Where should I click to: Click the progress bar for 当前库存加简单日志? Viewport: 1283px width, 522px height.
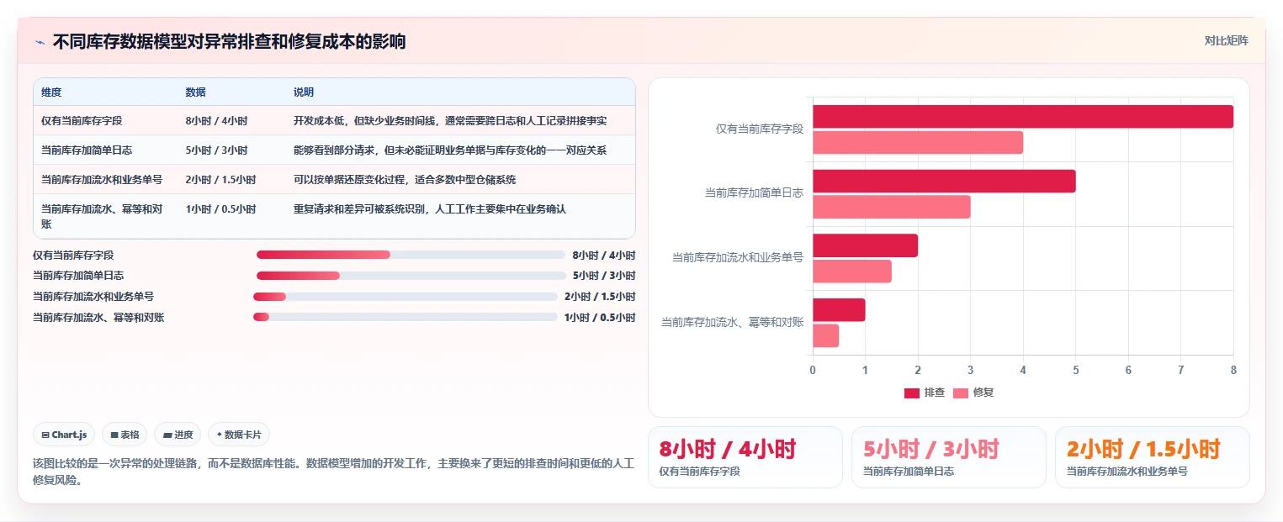(x=411, y=276)
